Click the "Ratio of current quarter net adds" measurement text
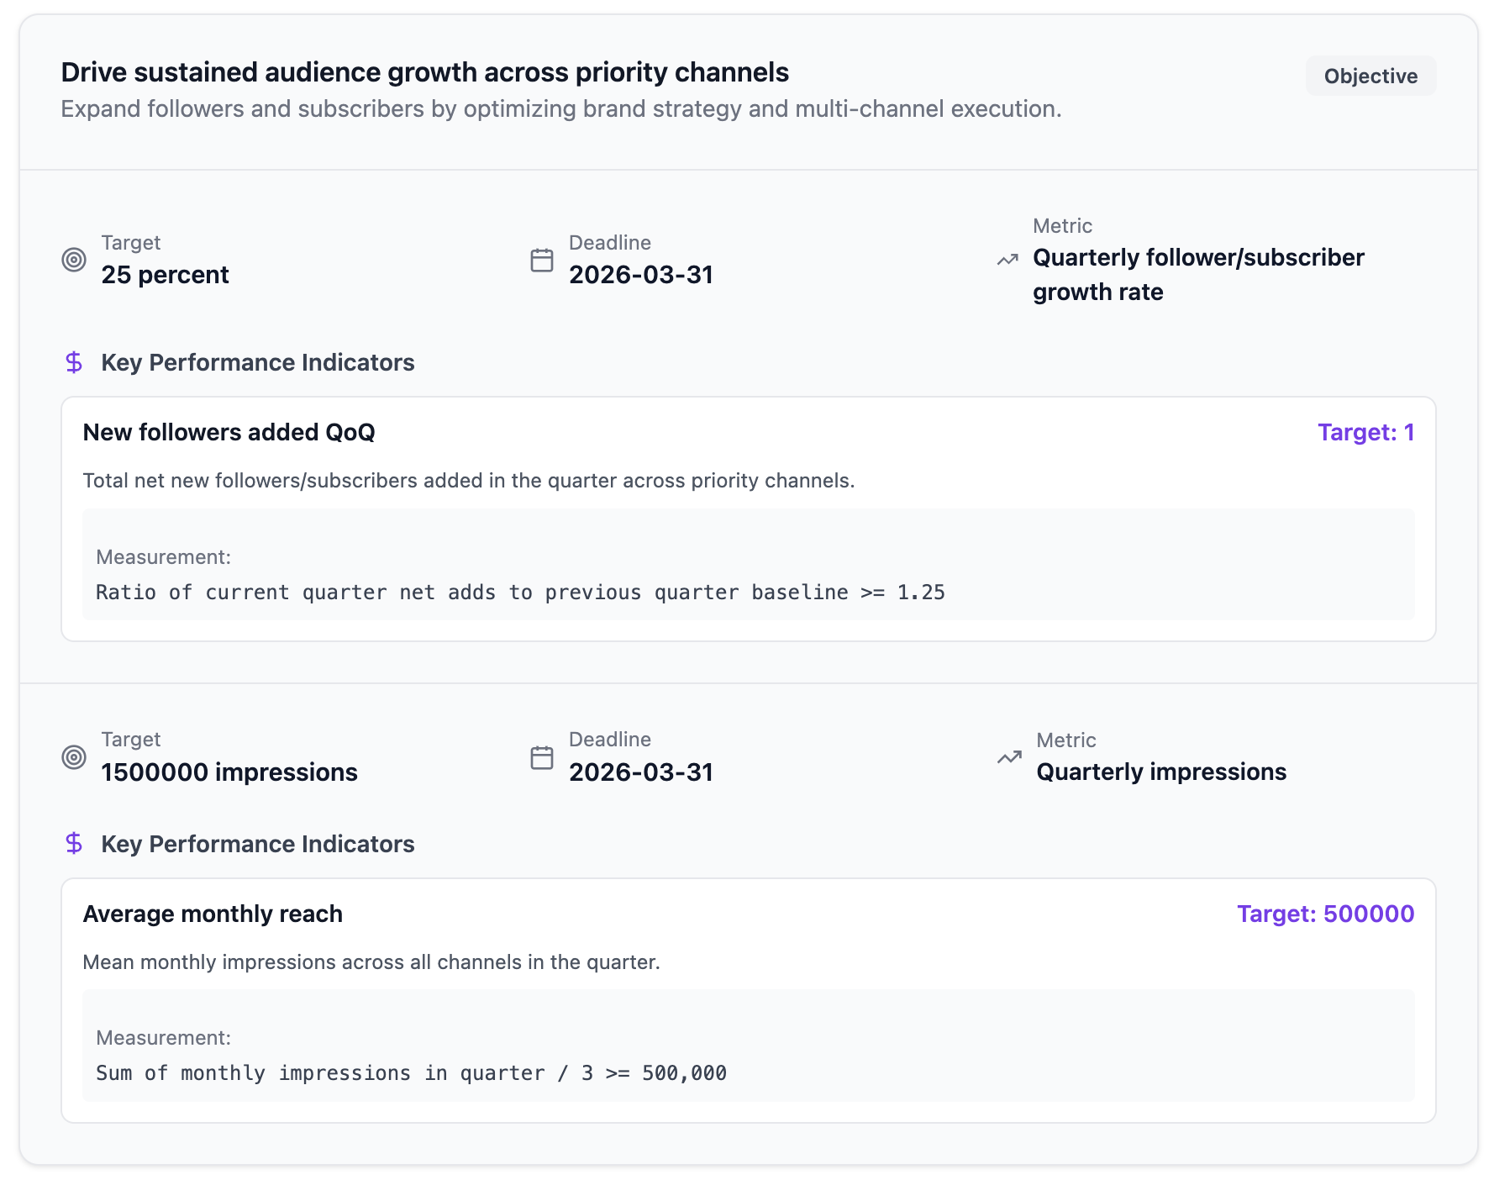 pyautogui.click(x=520, y=593)
